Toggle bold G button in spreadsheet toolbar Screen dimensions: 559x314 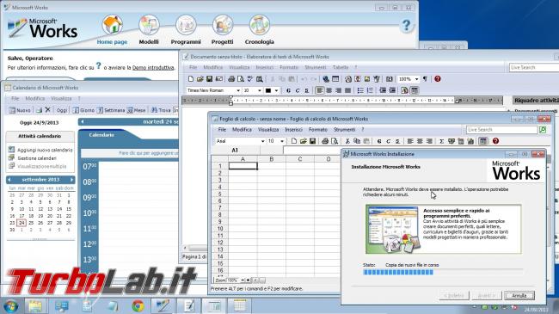pyautogui.click(x=379, y=141)
